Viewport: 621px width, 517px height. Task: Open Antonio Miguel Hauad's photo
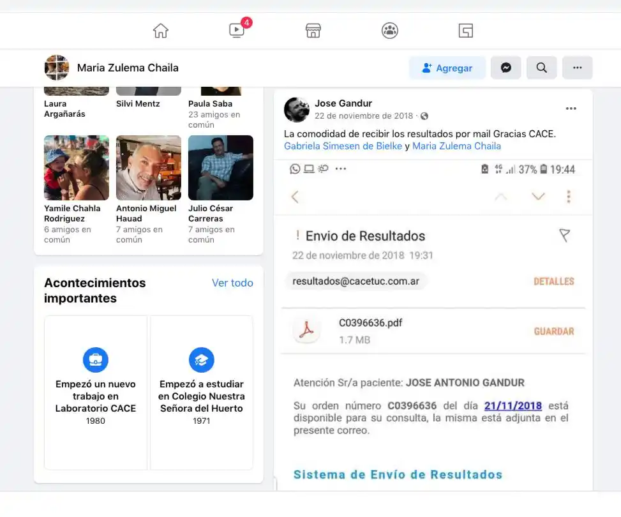click(148, 167)
